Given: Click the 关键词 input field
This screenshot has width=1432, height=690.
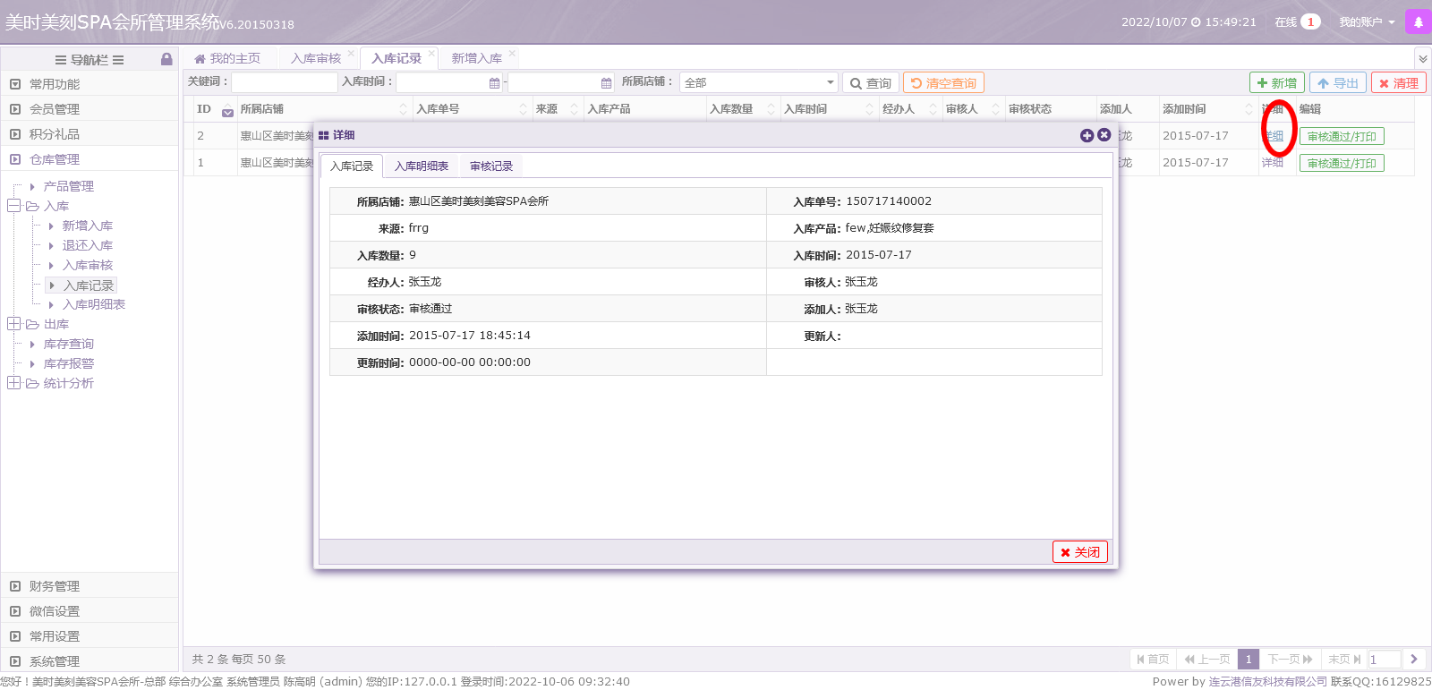Looking at the screenshot, I should (x=284, y=82).
